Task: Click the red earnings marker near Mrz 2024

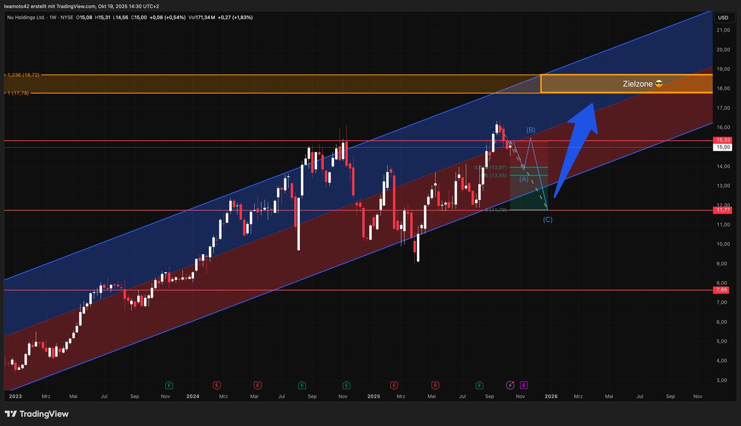Action: point(216,385)
